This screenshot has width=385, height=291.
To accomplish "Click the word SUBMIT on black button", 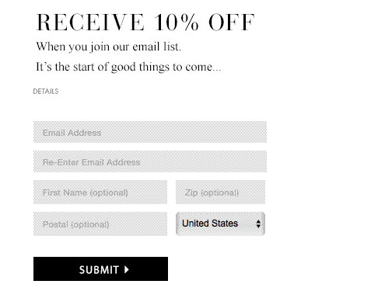I will pyautogui.click(x=99, y=270).
